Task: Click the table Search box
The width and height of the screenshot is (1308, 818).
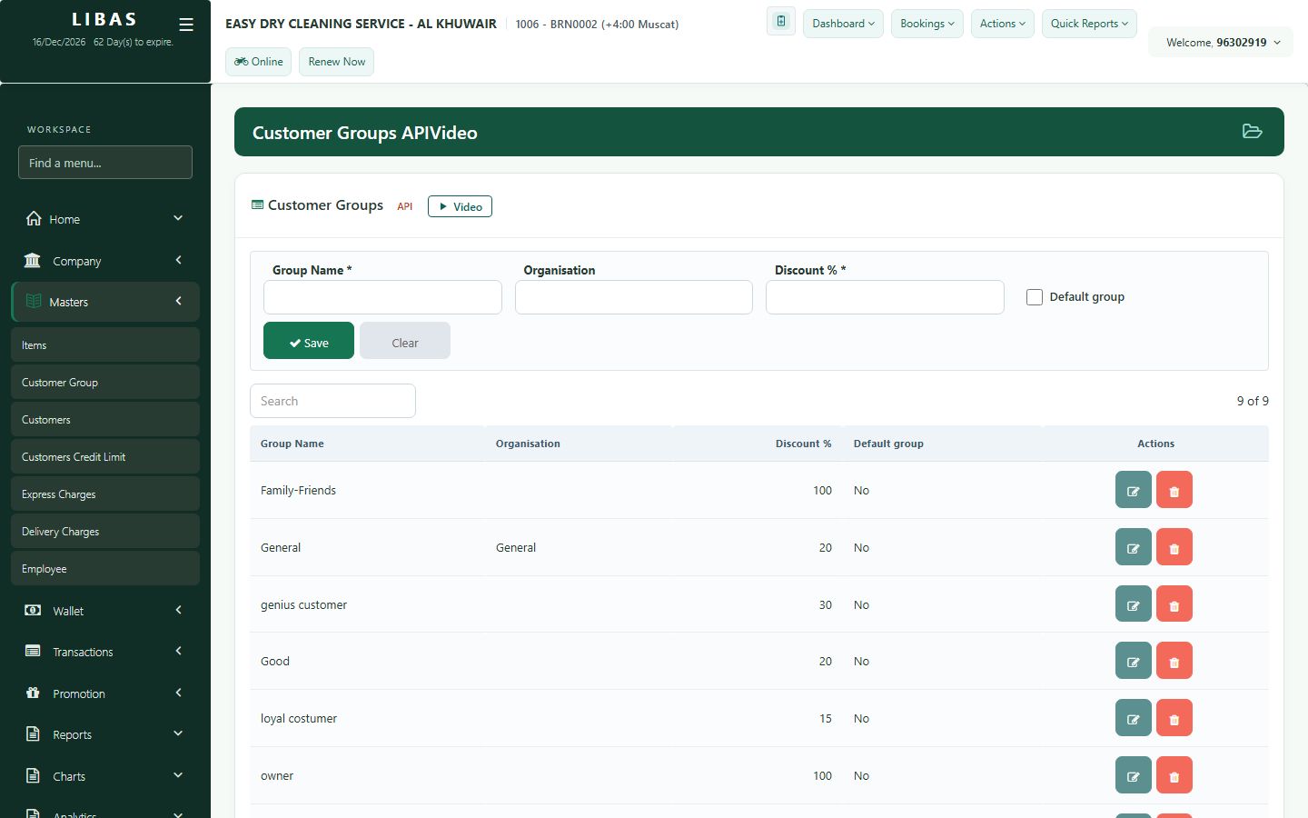Action: point(332,401)
